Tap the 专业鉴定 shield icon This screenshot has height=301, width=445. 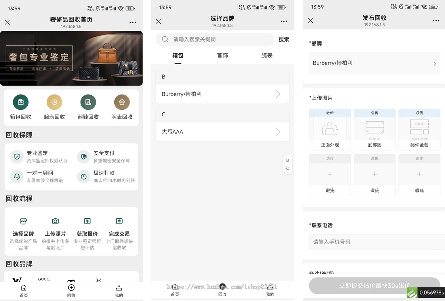17,157
